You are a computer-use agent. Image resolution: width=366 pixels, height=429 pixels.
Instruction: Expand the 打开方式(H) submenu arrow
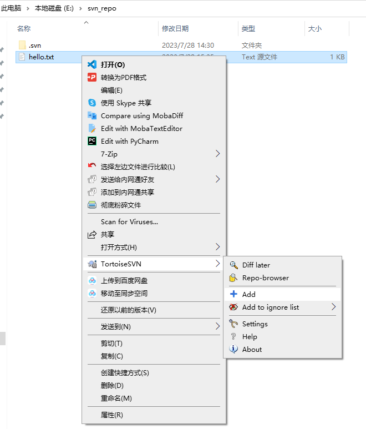click(217, 247)
